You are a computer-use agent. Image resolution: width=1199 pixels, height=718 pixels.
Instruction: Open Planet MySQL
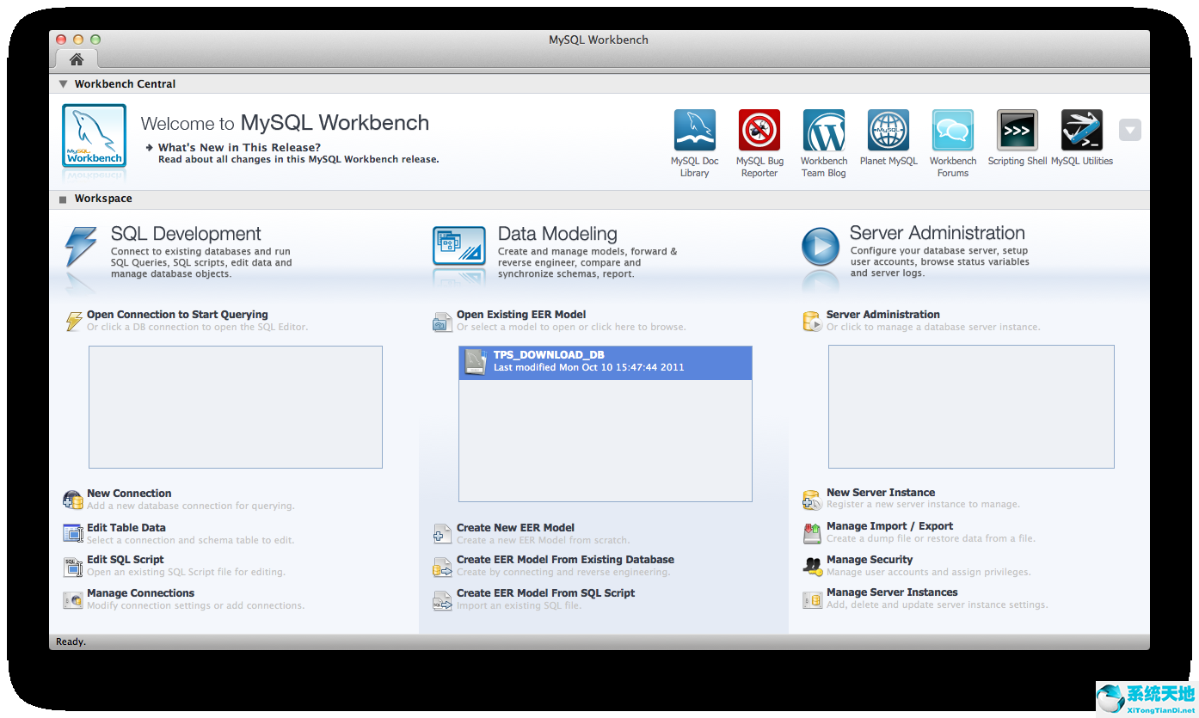pos(888,130)
